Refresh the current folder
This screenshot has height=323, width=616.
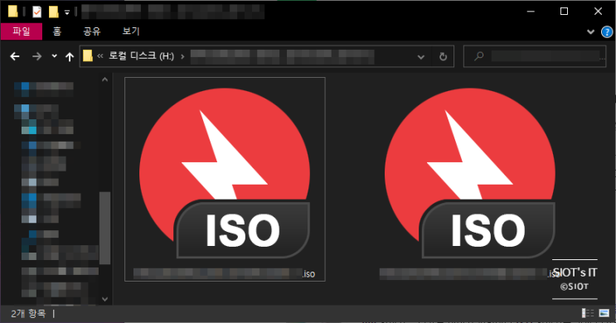point(444,57)
